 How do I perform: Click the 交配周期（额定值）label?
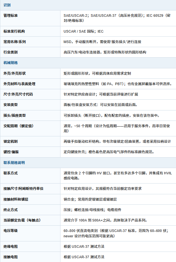coord(19,126)
